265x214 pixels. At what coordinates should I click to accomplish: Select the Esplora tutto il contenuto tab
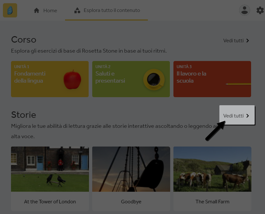[106, 10]
